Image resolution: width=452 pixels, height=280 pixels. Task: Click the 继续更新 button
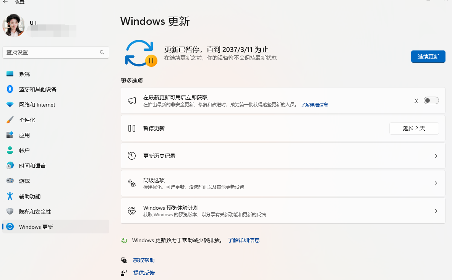tap(428, 57)
